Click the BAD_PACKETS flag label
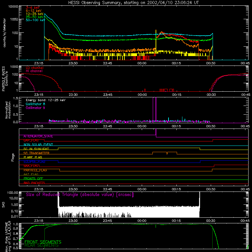252x252 pixels. coord(34,183)
